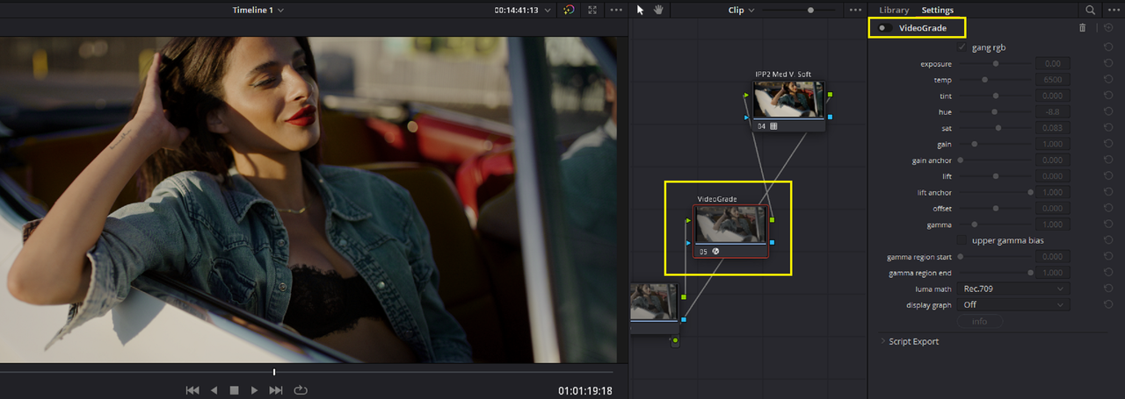This screenshot has height=399, width=1125.
Task: Switch to the Library tab
Action: coord(894,10)
